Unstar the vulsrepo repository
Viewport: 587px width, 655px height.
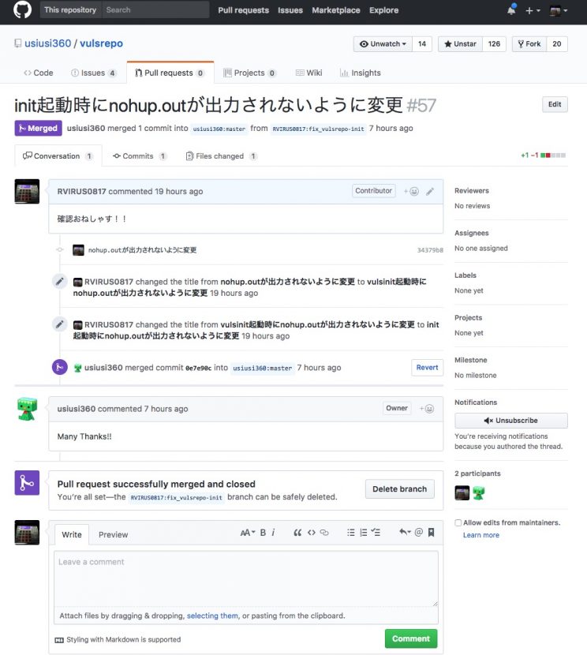tap(460, 44)
